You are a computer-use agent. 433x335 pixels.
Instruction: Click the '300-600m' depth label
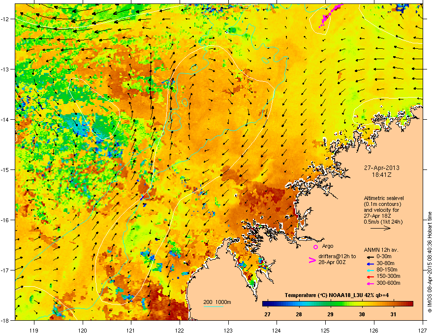point(388,283)
